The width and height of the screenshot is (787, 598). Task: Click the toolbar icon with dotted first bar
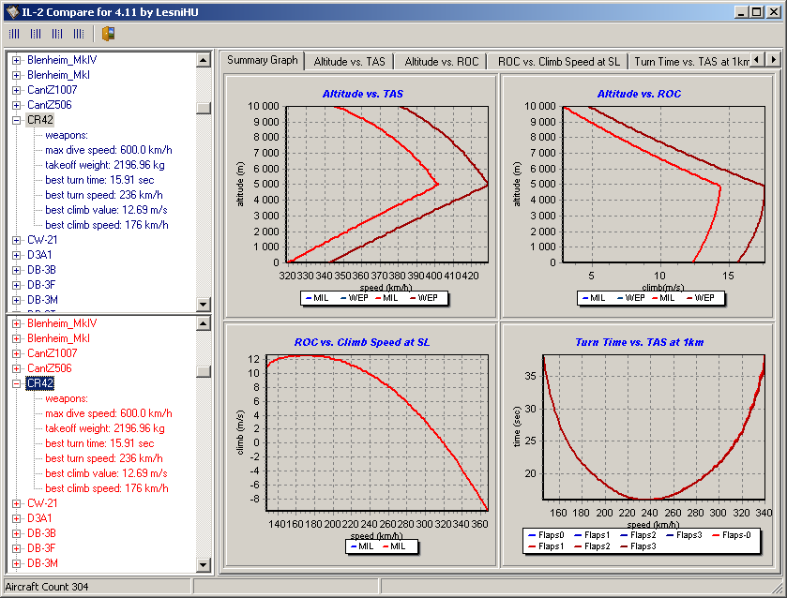14,34
